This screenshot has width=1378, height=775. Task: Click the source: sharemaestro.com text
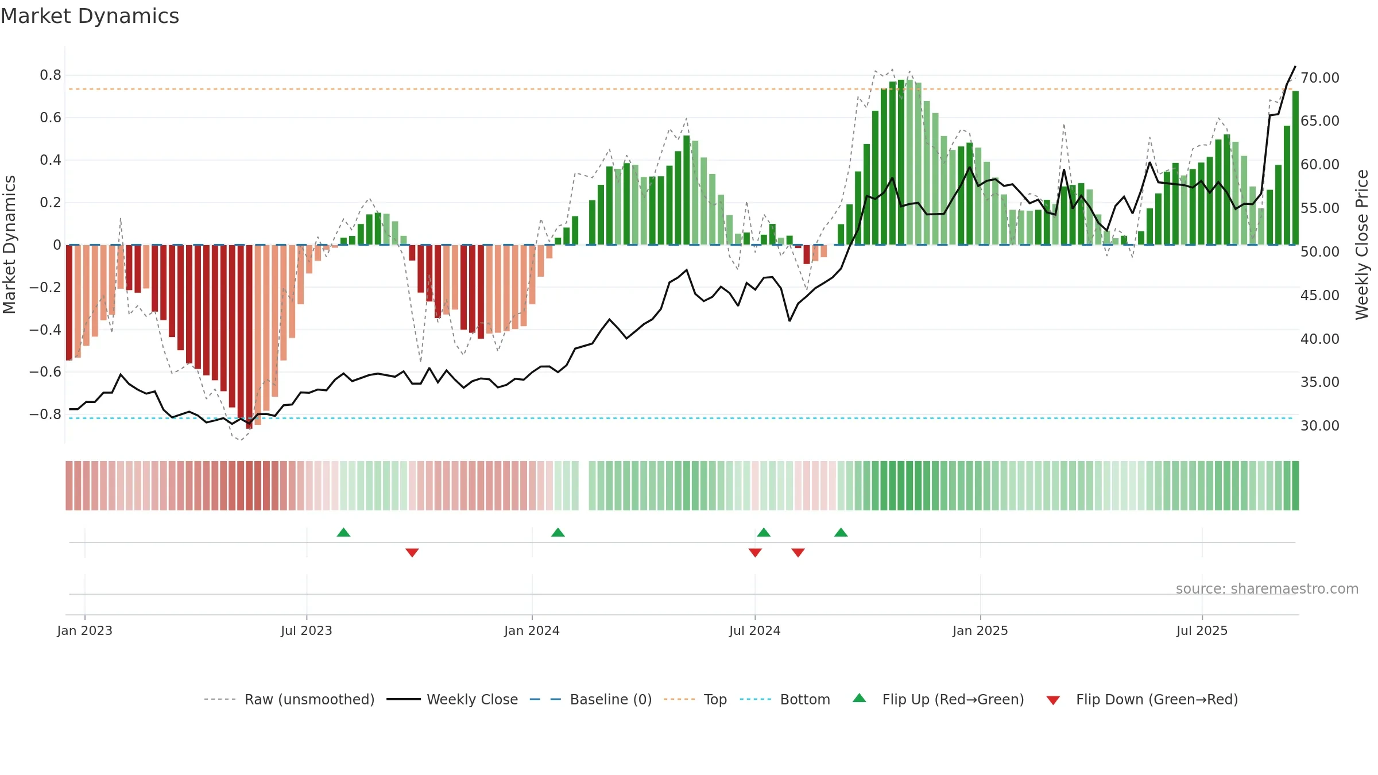point(1267,588)
